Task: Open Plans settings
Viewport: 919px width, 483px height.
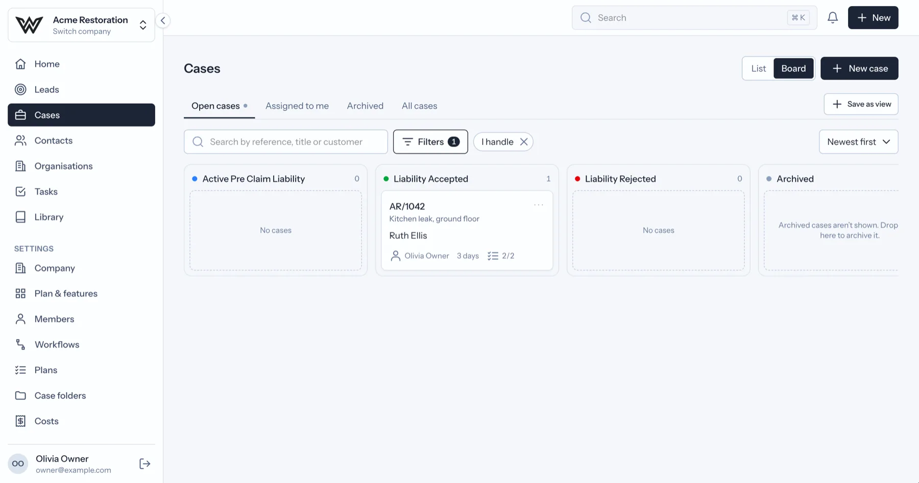Action: pyautogui.click(x=81, y=370)
